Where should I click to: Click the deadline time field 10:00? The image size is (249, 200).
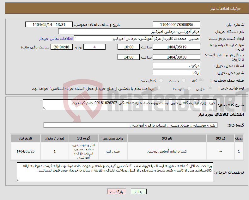129,47
